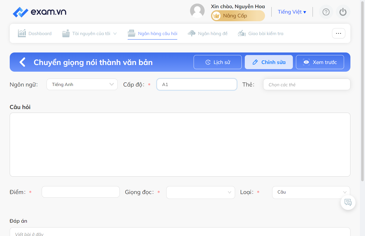Select Ngân hàng câu hỏi tab

point(152,34)
